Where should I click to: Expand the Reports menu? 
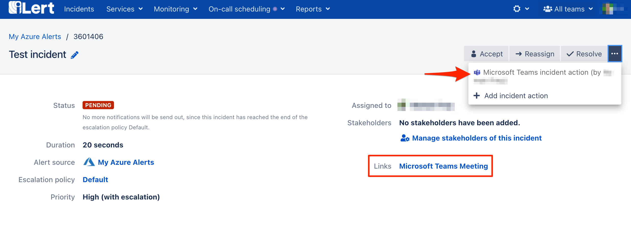tap(313, 9)
